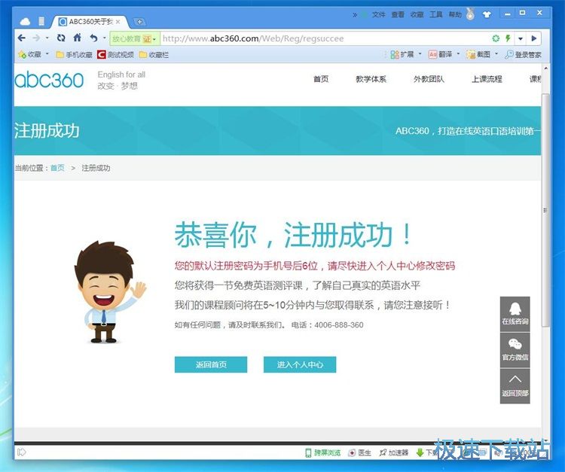Viewport: 565px width, 472px height.
Task: Reload the page with refresh icon
Action: point(61,38)
